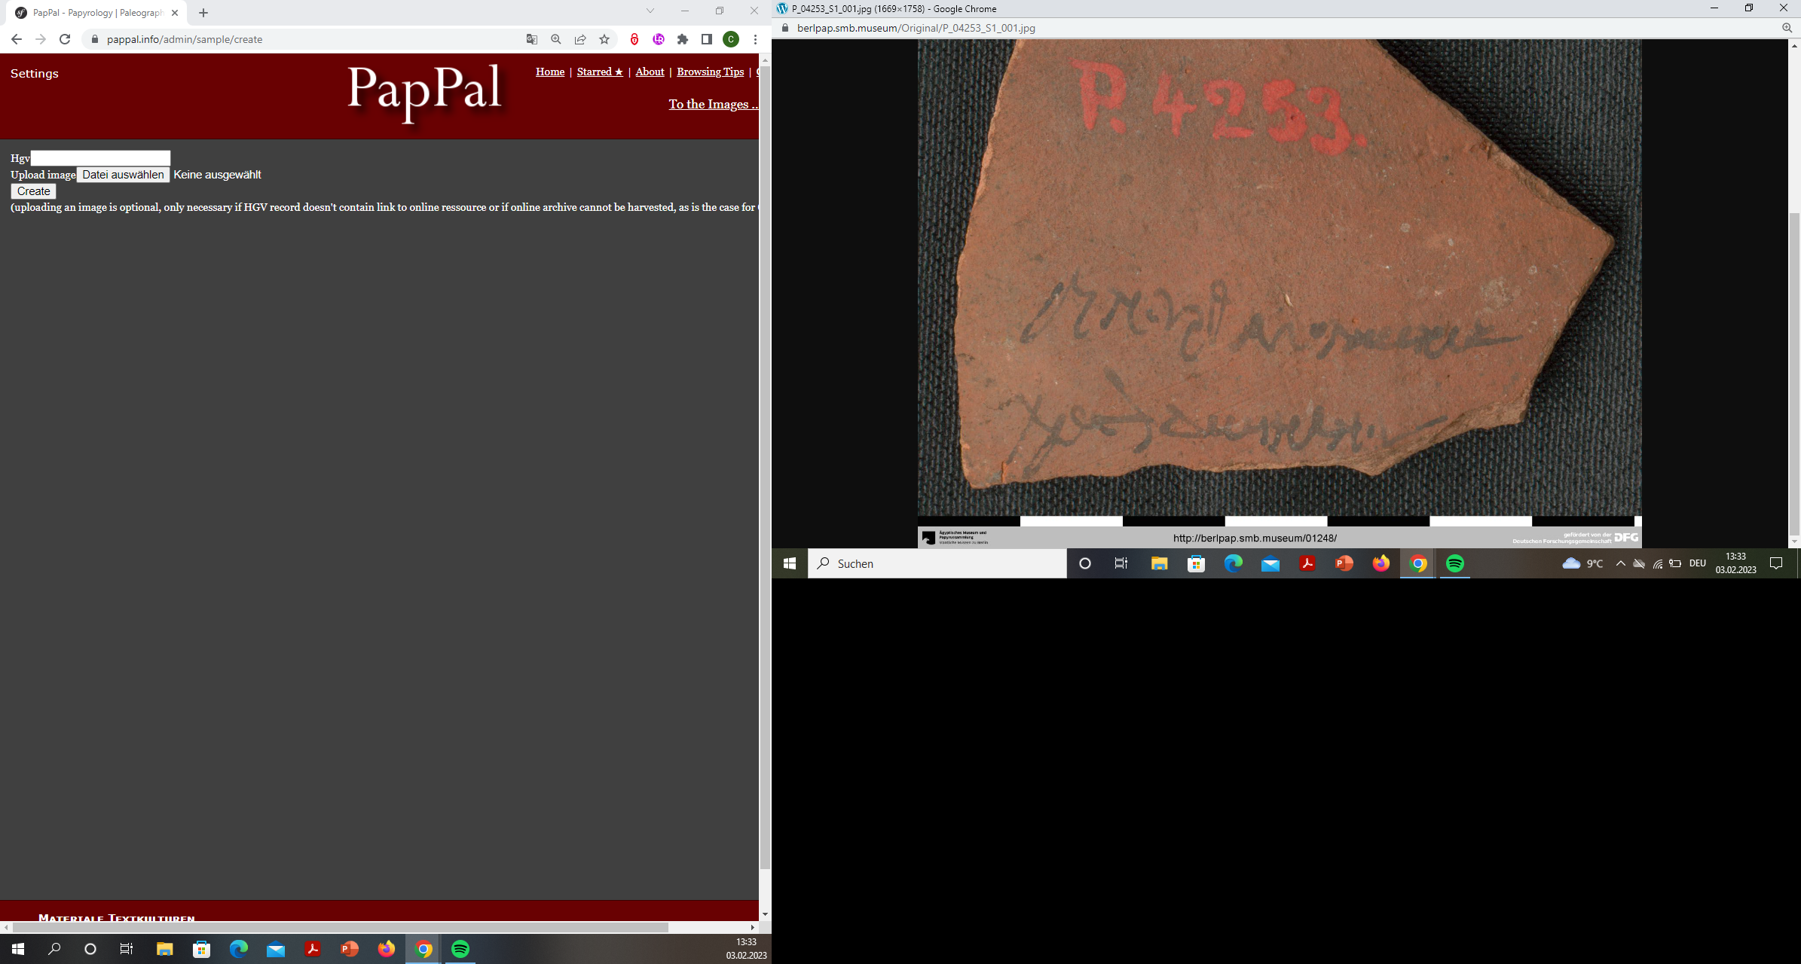Click scroll down arrow in PapPal page

(765, 914)
